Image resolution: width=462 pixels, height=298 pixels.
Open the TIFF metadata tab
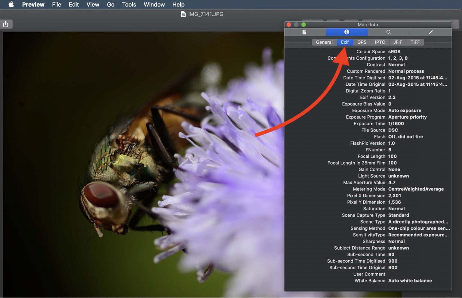pyautogui.click(x=415, y=42)
